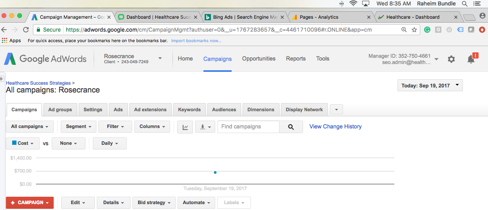Switch to the Ads tab
This screenshot has width=488, height=210.
[x=118, y=110]
